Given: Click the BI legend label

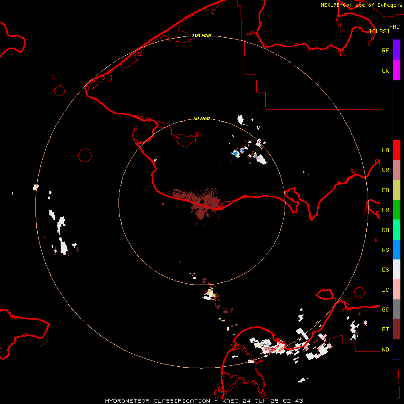Looking at the screenshot, I should coord(385,329).
